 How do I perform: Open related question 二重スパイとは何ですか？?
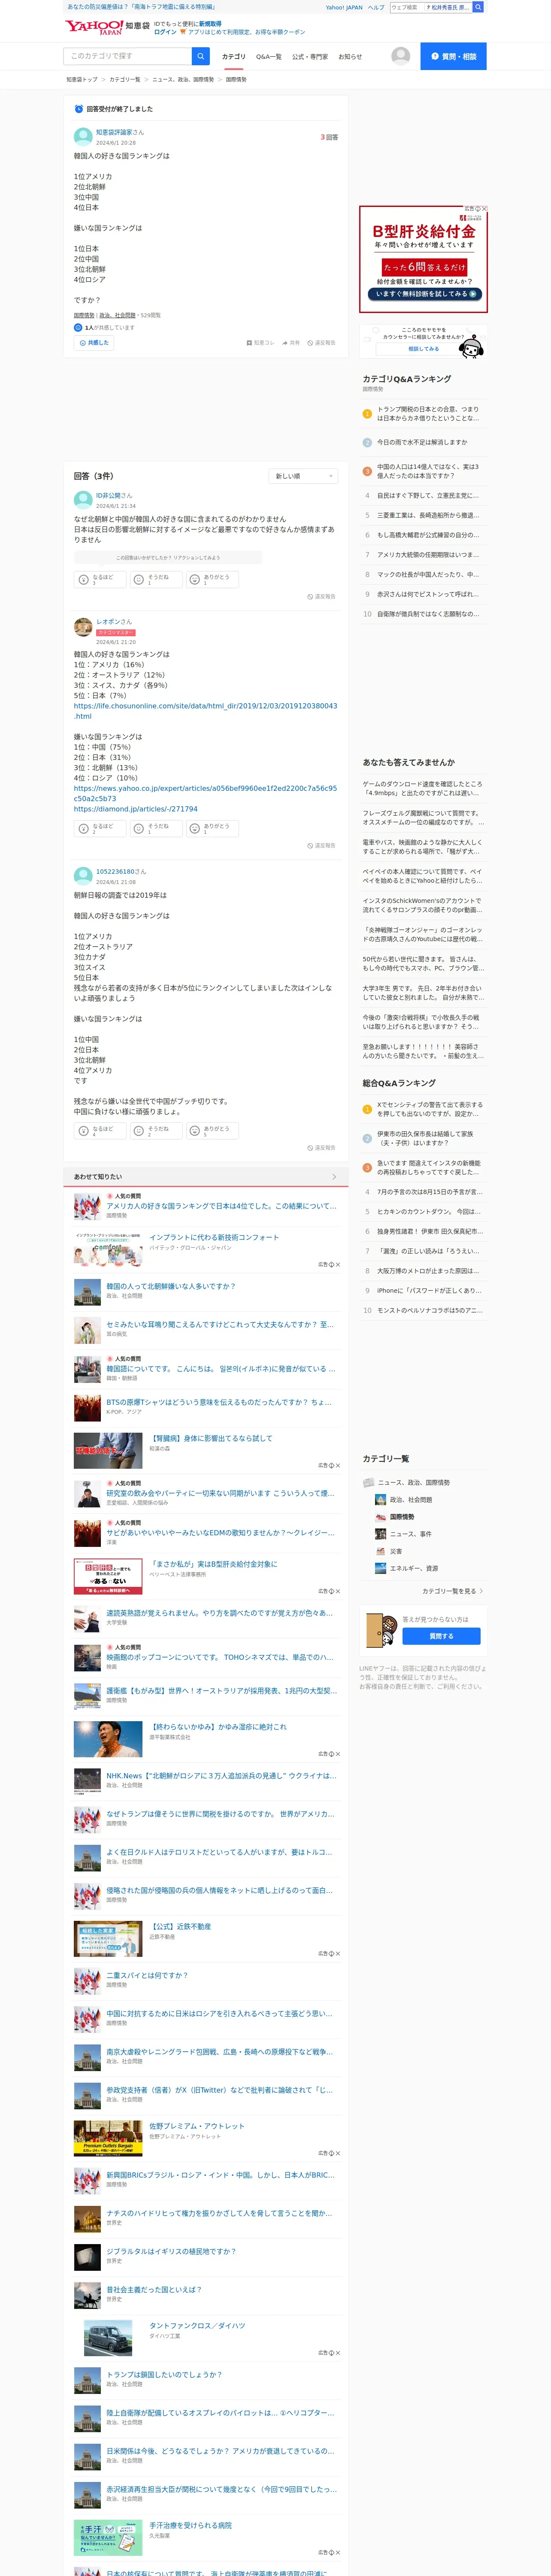147,1976
